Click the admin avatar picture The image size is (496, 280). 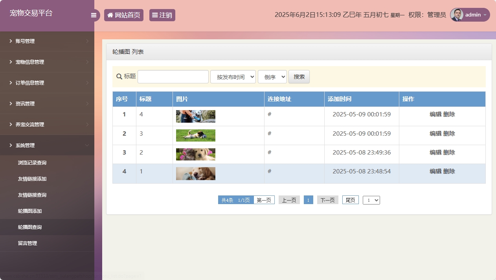point(457,15)
